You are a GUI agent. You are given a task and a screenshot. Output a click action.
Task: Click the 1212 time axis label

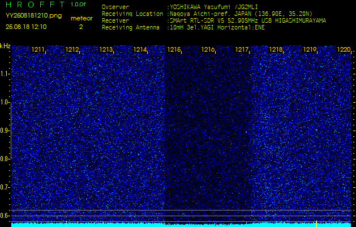point(72,49)
